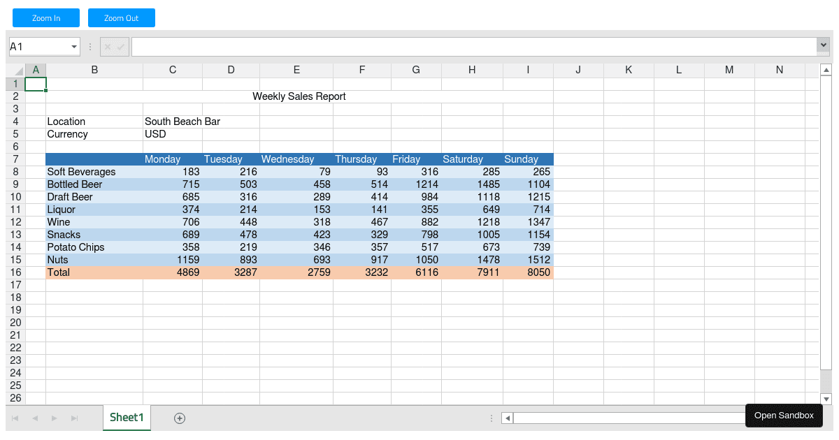The image size is (839, 440).
Task: Expand the formula bar with chevron
Action: tap(823, 45)
